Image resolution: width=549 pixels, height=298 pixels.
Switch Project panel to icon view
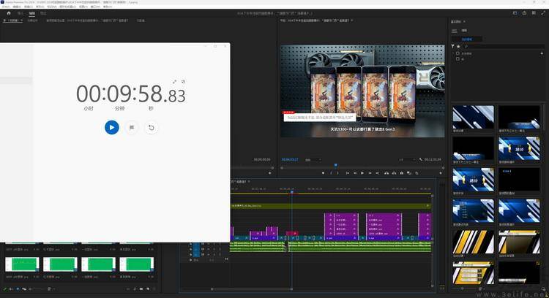[x=18, y=289]
